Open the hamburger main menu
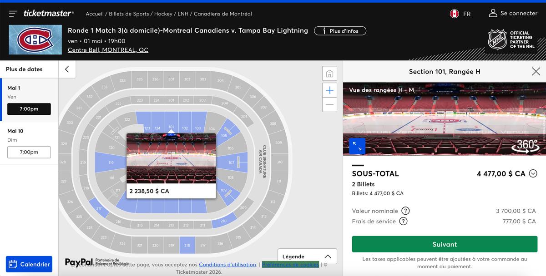The width and height of the screenshot is (546, 276). [x=13, y=14]
